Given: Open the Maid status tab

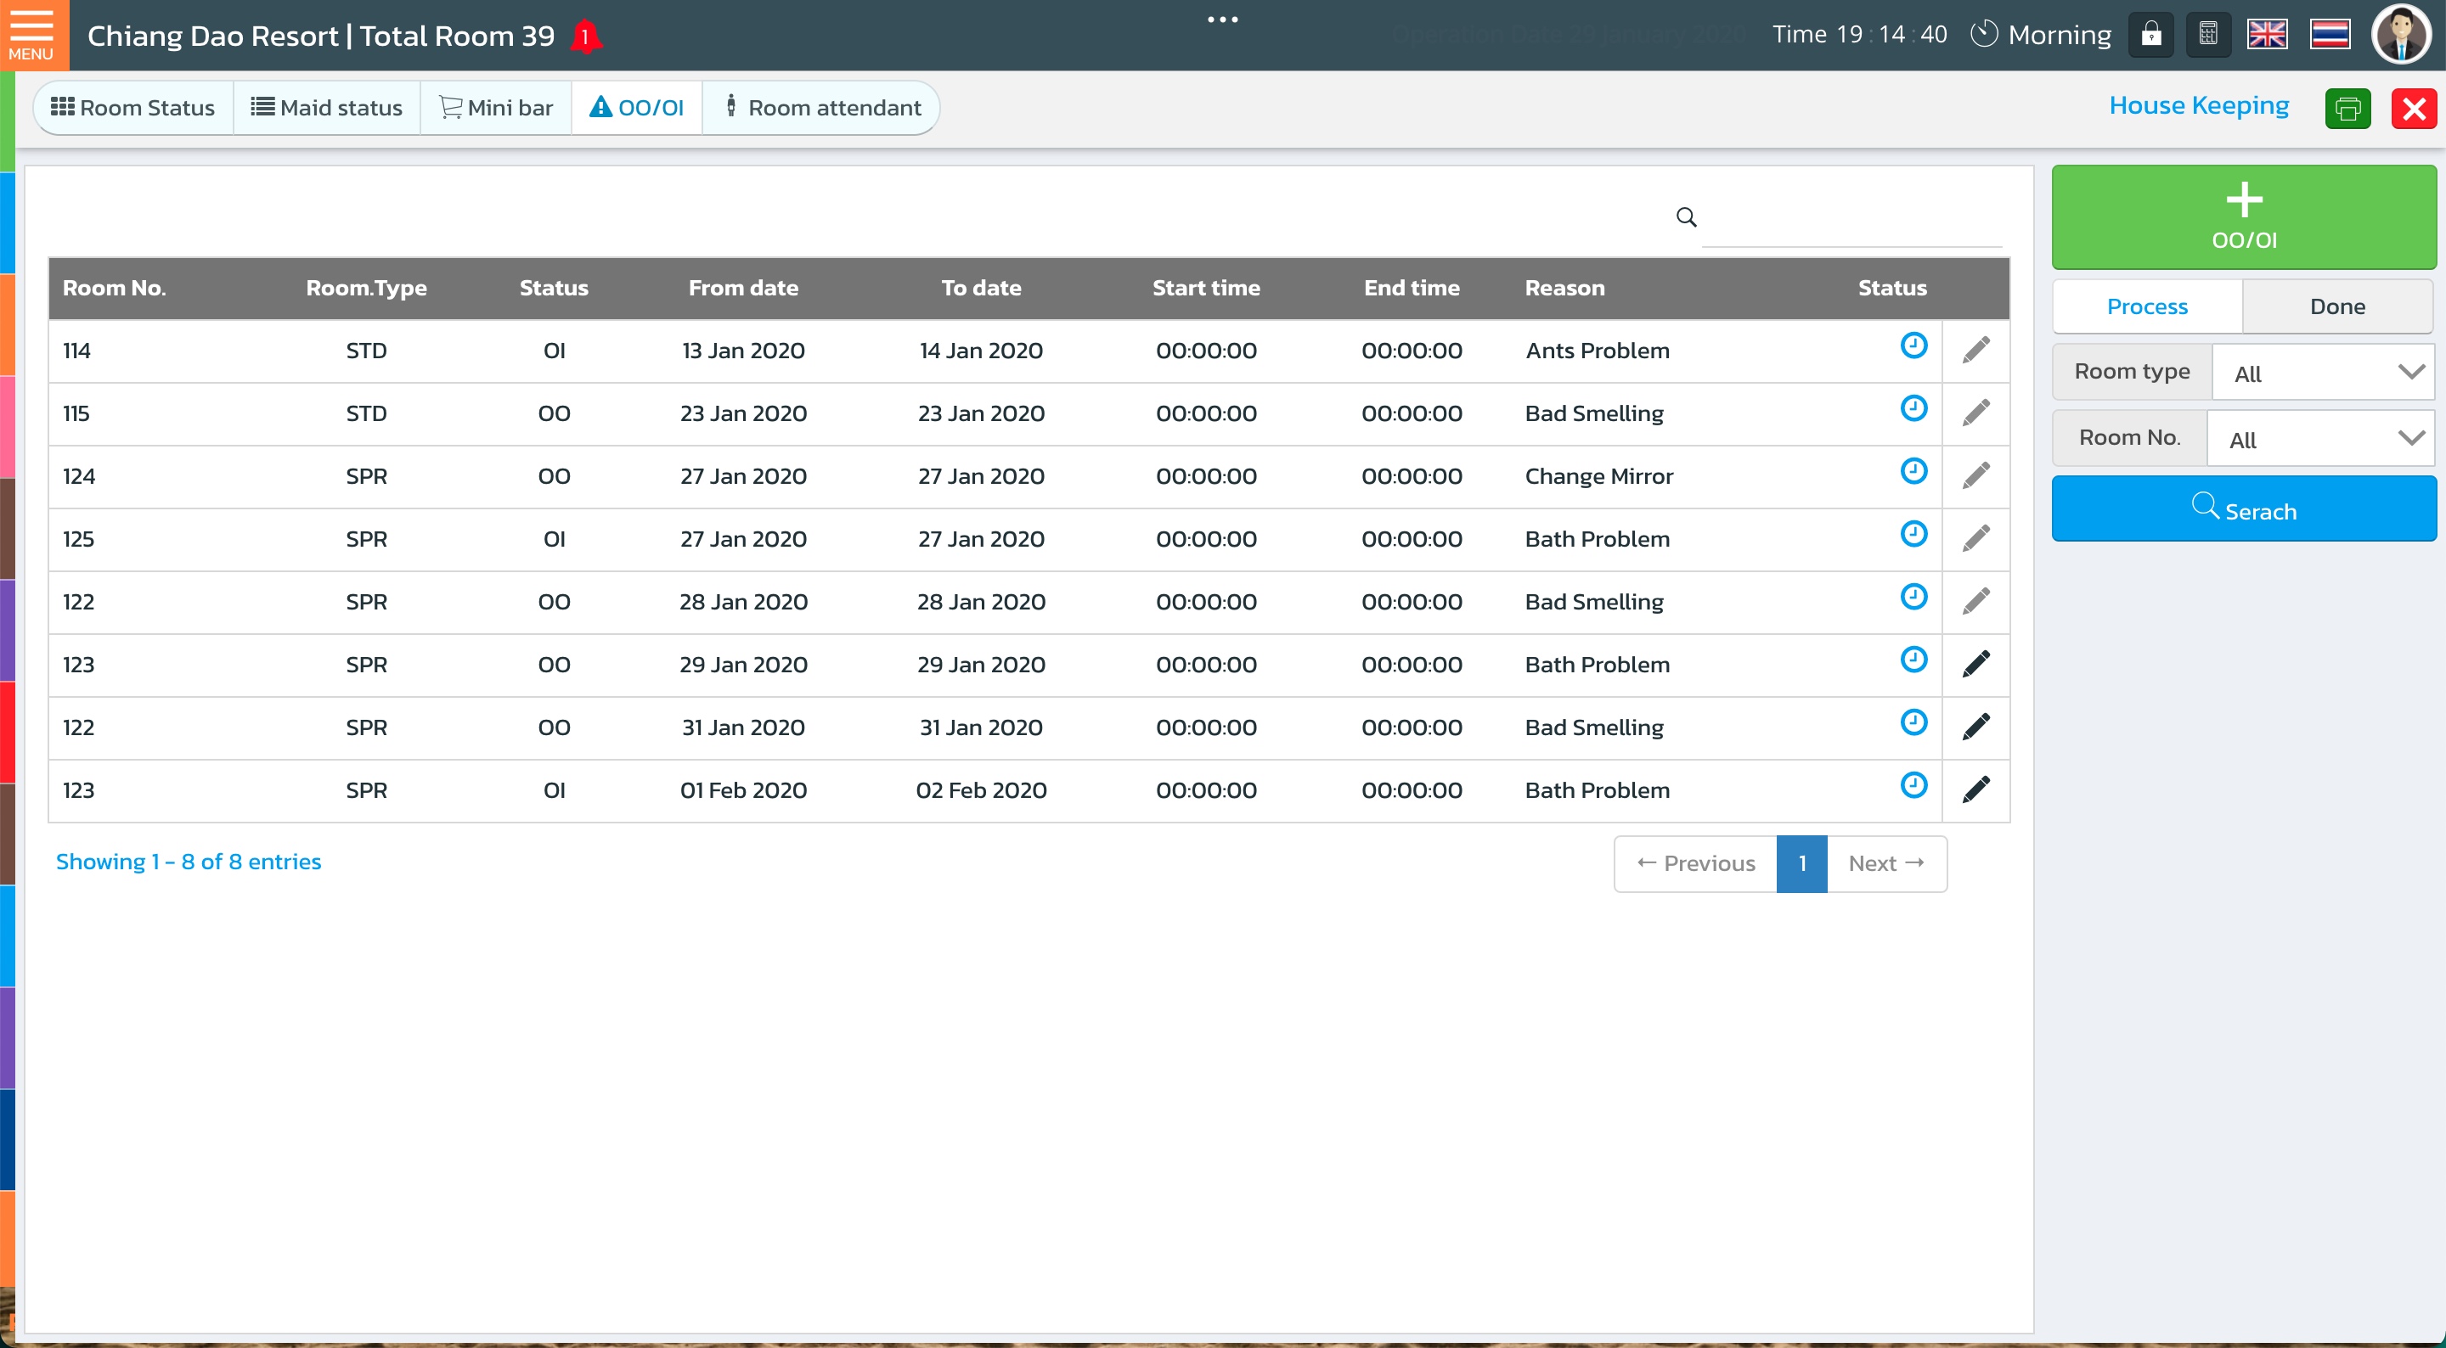Looking at the screenshot, I should 327,108.
